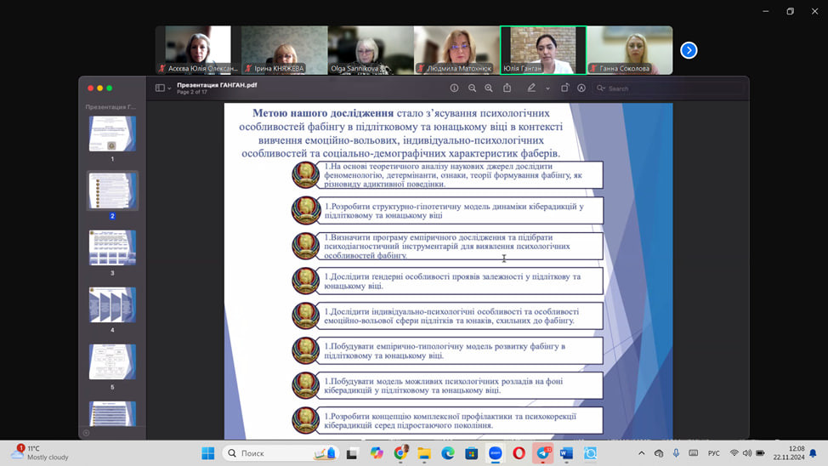The width and height of the screenshot is (828, 466).
Task: Select Асєєва Юлія's video tile
Action: (x=198, y=50)
